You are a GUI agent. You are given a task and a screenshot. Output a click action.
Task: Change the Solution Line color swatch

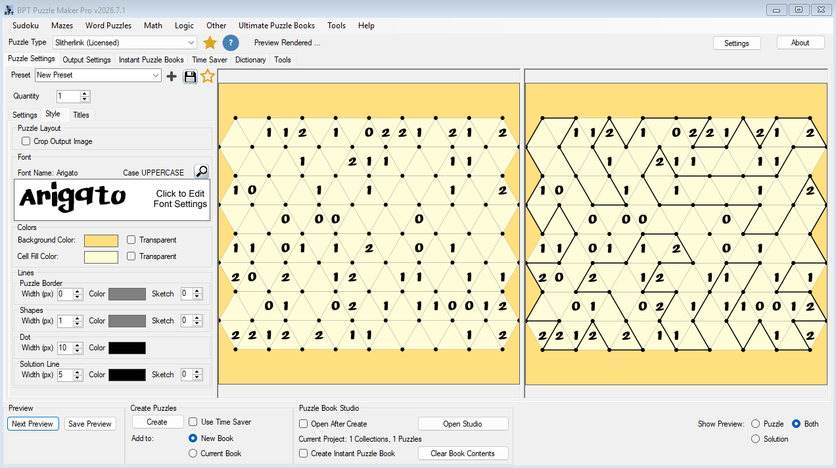(x=127, y=375)
